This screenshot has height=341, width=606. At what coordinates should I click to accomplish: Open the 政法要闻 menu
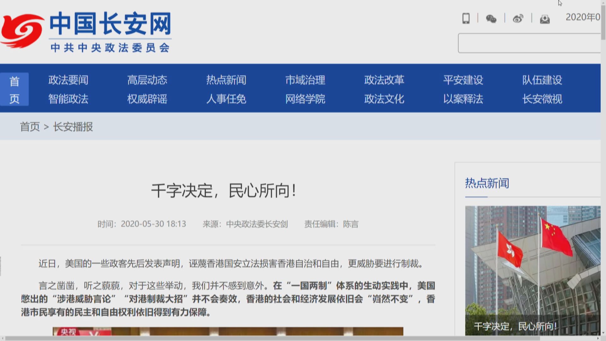[x=68, y=81]
